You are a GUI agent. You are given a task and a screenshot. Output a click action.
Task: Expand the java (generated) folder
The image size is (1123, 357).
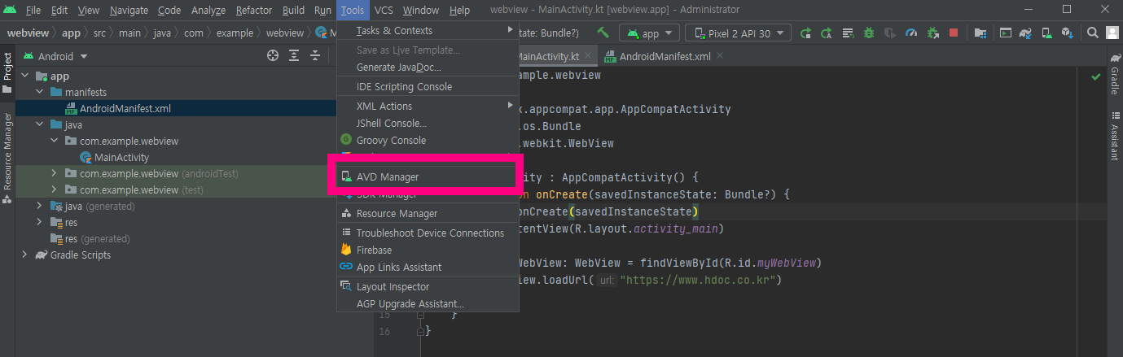tap(40, 206)
